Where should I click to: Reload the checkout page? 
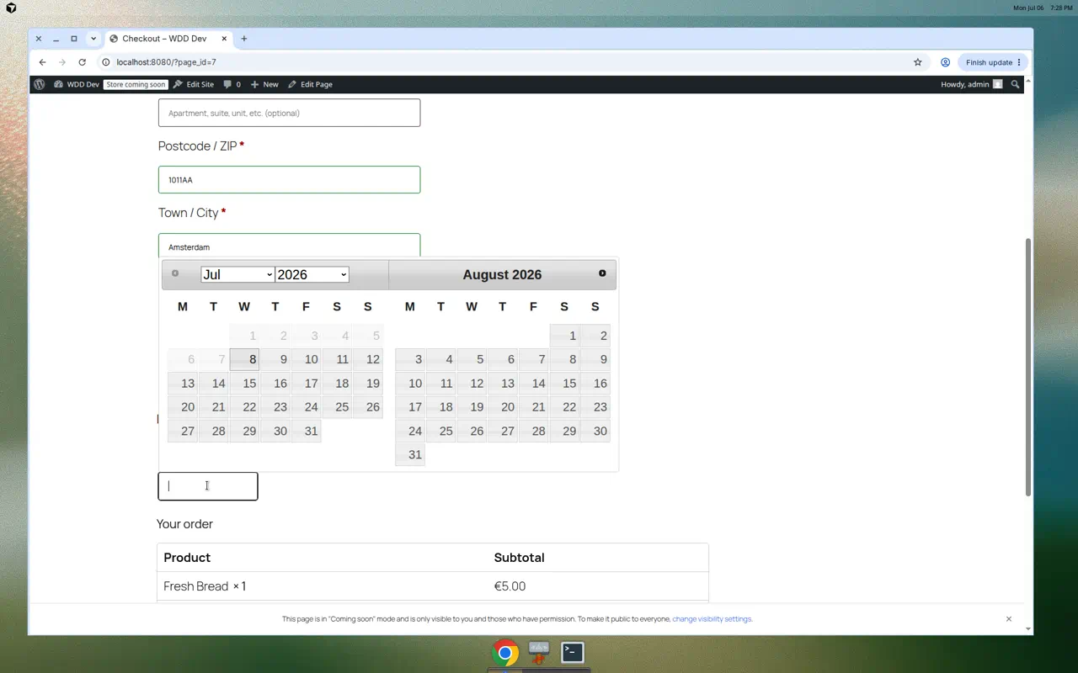[82, 62]
